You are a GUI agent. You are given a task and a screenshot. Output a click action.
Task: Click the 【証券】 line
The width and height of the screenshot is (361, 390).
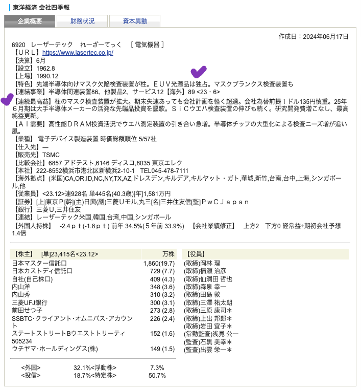click(x=130, y=202)
